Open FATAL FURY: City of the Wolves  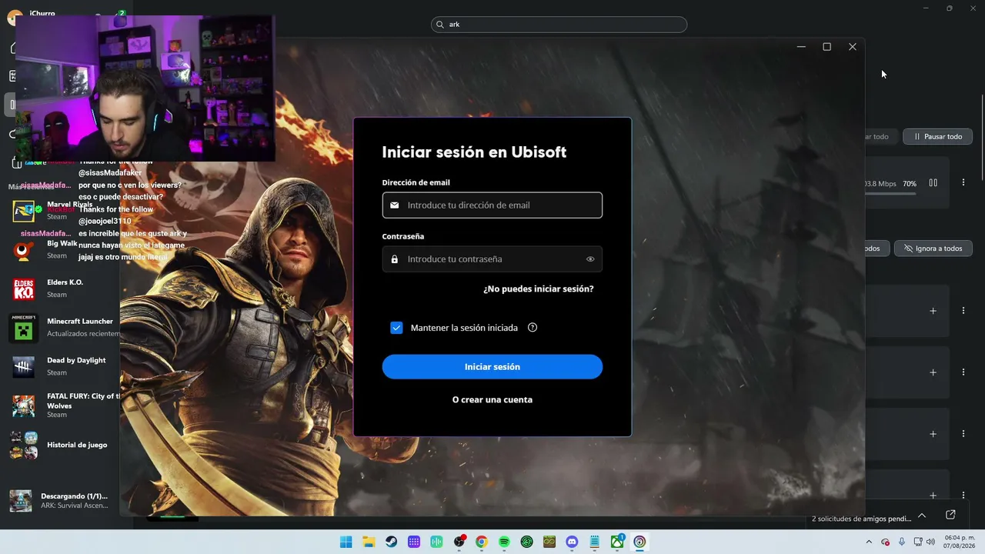tap(62, 405)
